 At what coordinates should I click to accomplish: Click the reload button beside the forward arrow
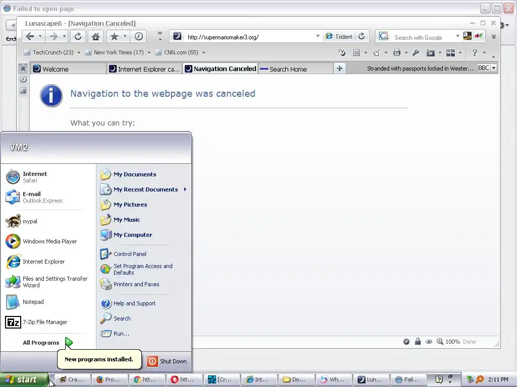click(78, 36)
